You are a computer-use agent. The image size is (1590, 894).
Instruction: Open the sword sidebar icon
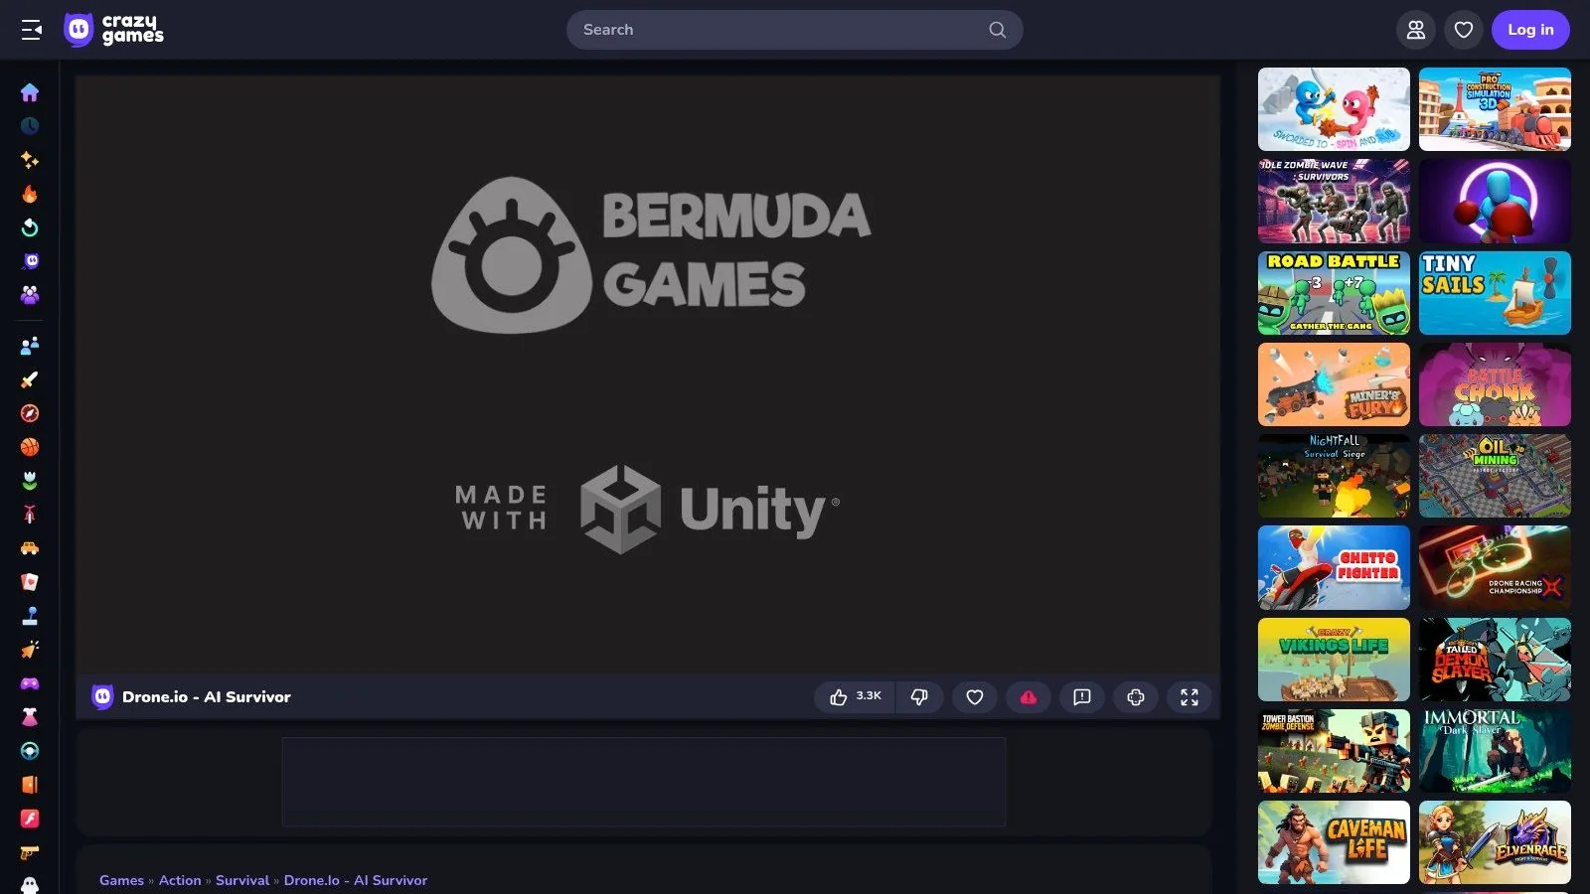click(x=30, y=379)
